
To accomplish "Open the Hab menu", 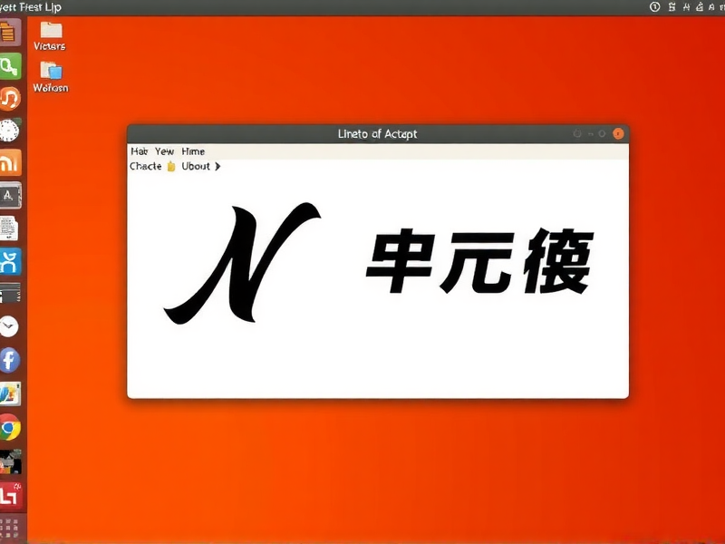I will tap(139, 151).
